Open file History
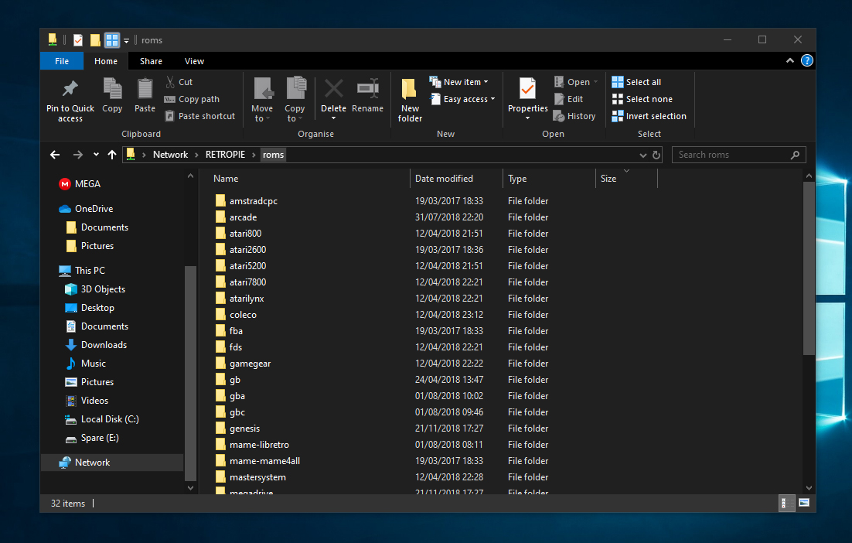This screenshot has width=852, height=543. [x=574, y=116]
